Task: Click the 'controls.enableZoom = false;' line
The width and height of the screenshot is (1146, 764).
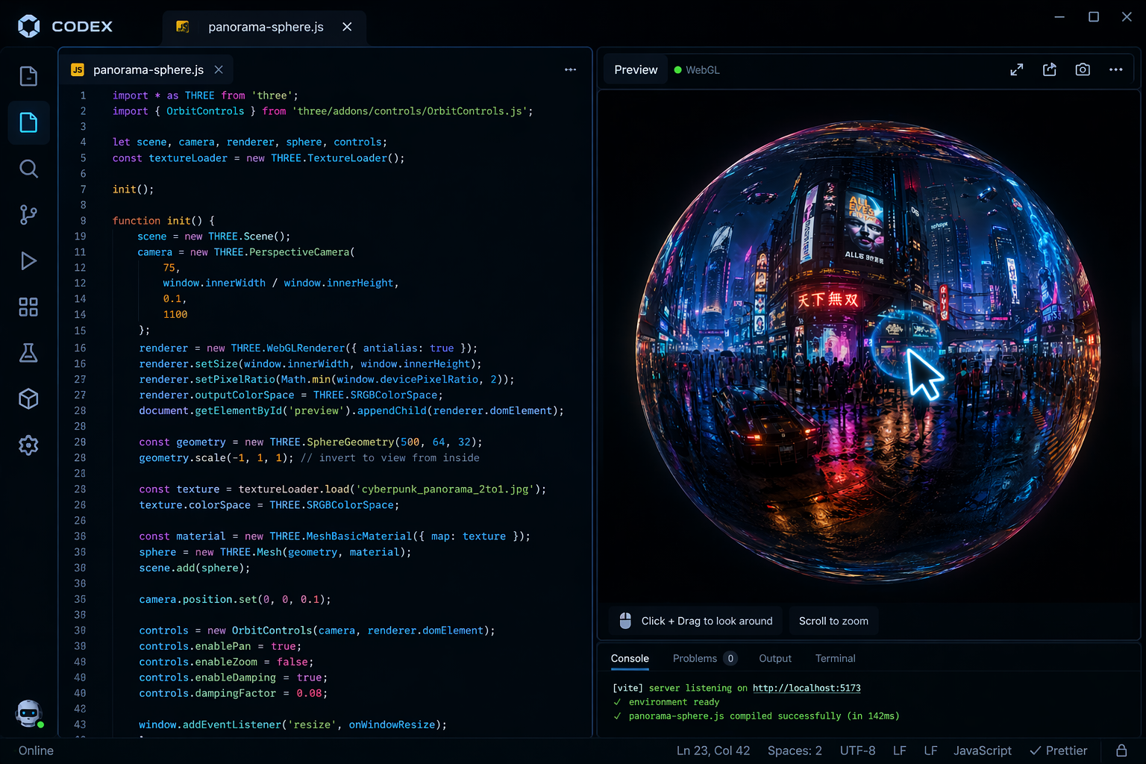Action: (x=226, y=662)
